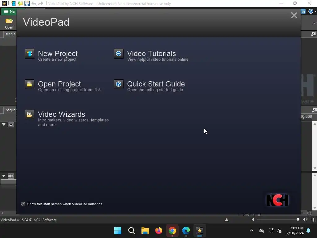Collapse the audio track triangle
This screenshot has height=238, width=317.
coord(4,176)
